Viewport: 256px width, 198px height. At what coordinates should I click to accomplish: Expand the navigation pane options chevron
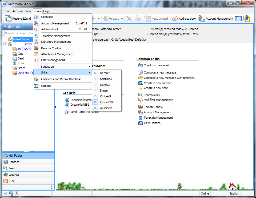(51, 187)
